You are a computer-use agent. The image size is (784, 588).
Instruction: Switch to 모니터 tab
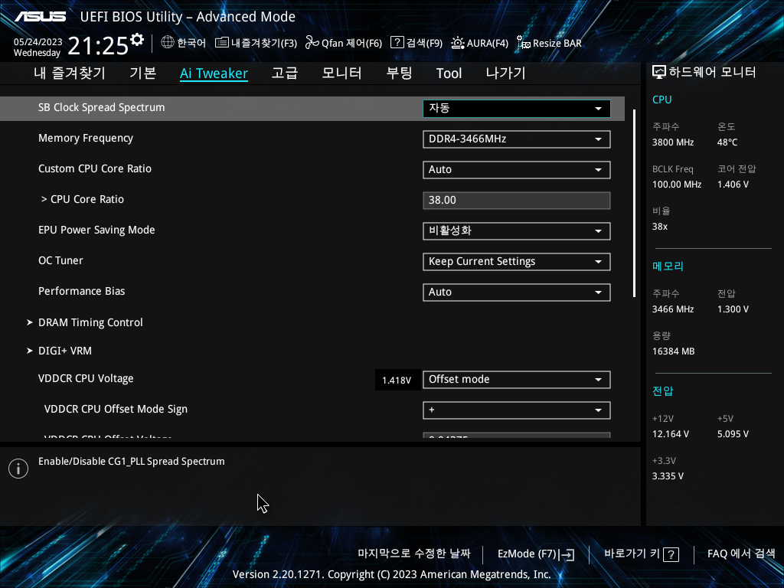tap(342, 73)
